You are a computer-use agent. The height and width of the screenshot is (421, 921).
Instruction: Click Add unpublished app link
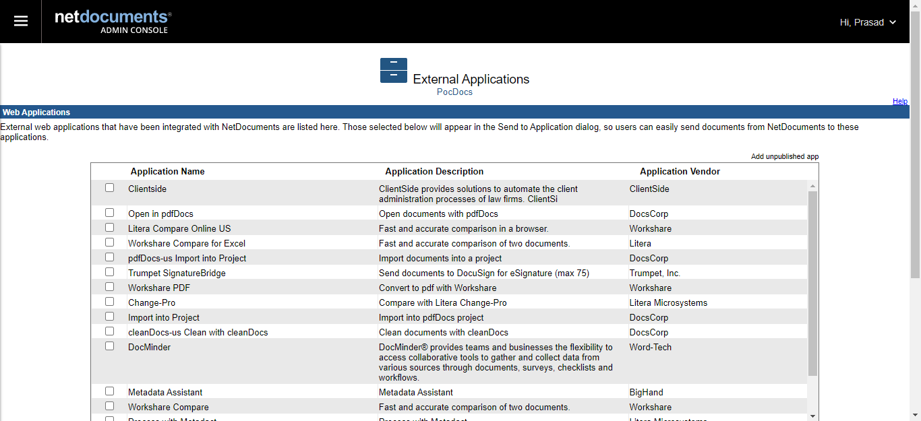pyautogui.click(x=785, y=156)
